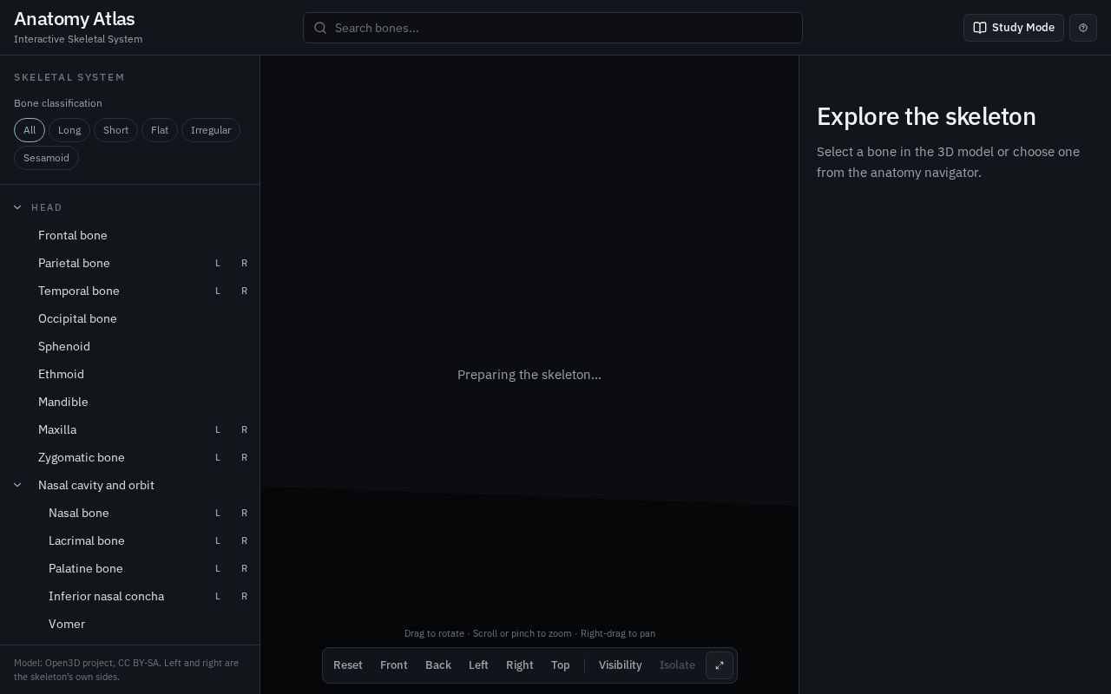The width and height of the screenshot is (1111, 694).
Task: Click the Anatomy Atlas title
Action: pos(75,19)
